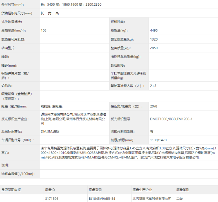
Task: Click the 前悬/后悬 value 1130/1470
Action: click(158, 140)
